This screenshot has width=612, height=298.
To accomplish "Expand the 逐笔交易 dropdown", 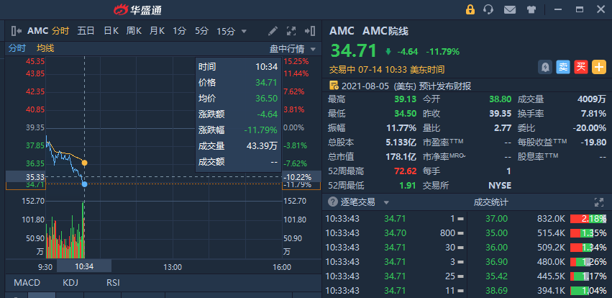I will pyautogui.click(x=385, y=202).
